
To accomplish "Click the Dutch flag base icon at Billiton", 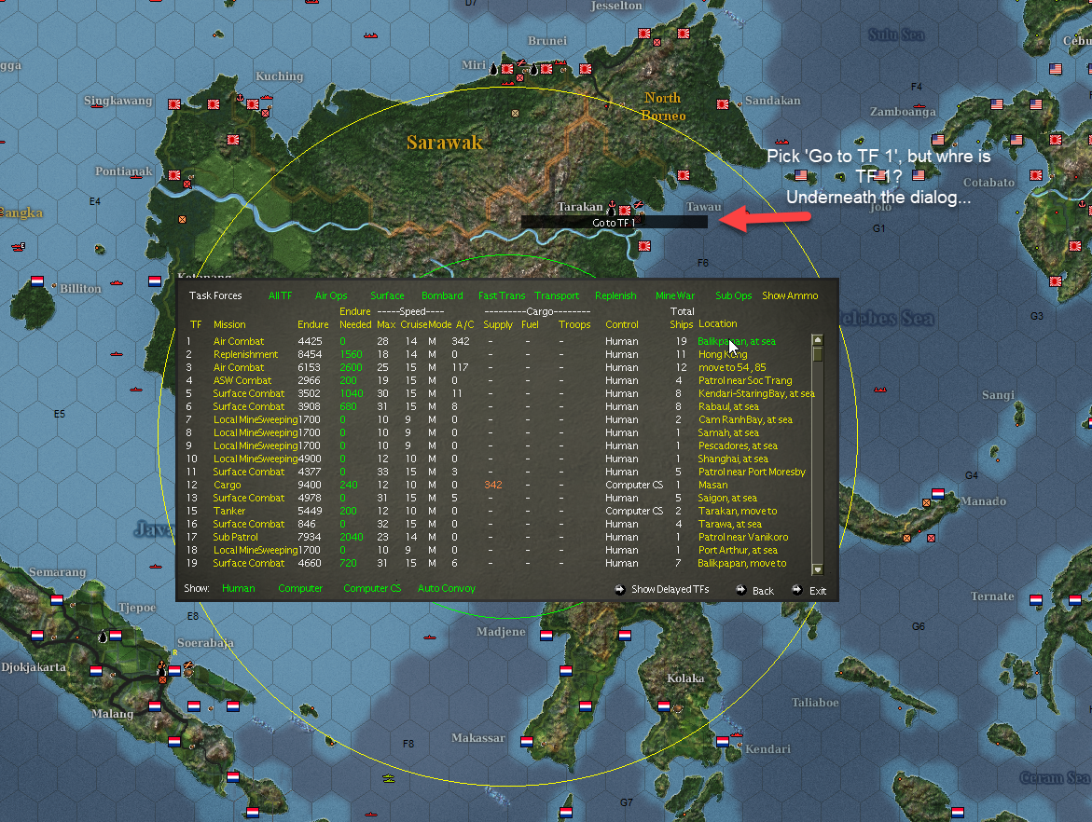I will (37, 281).
